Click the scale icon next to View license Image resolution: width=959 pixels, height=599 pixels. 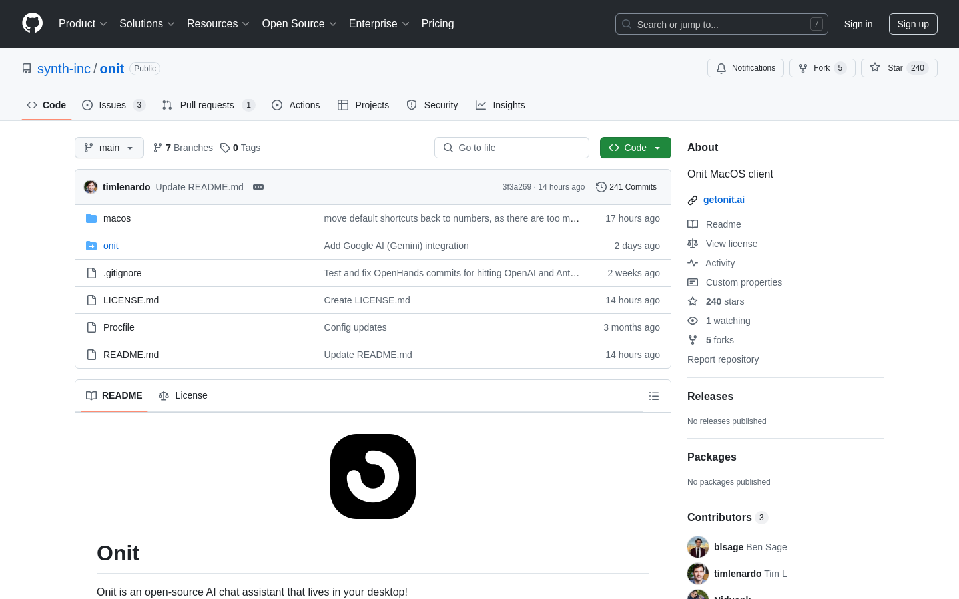[x=693, y=244]
